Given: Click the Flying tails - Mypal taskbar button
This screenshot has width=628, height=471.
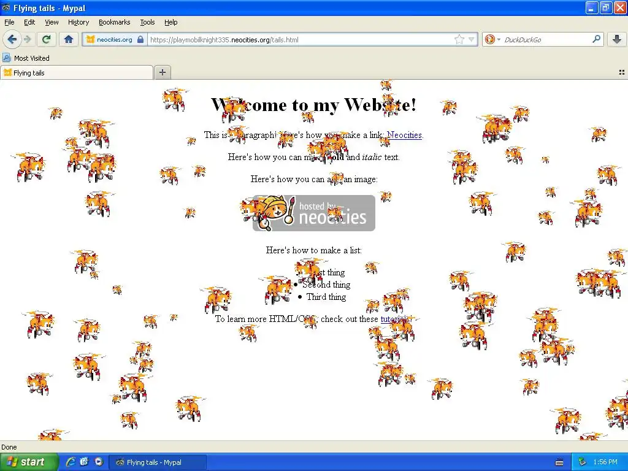Looking at the screenshot, I should 158,462.
